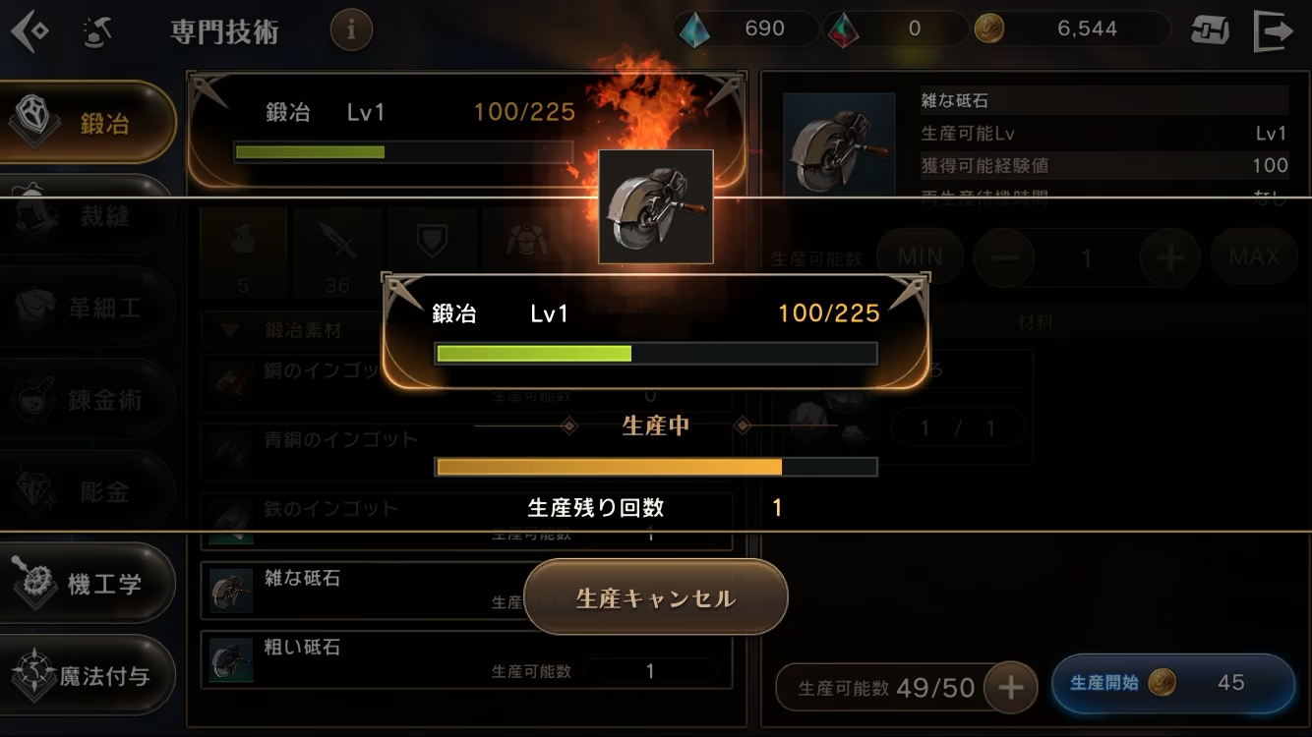The image size is (1312, 737).
Task: Click the blue crystal currency icon
Action: pos(695,29)
